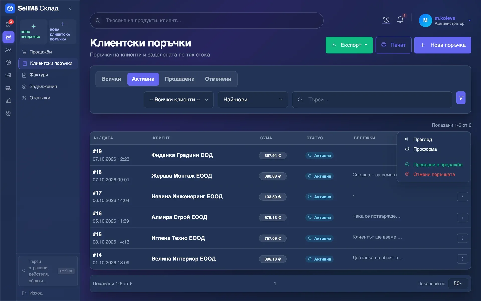Expand the m.koleva user menu

(445, 20)
